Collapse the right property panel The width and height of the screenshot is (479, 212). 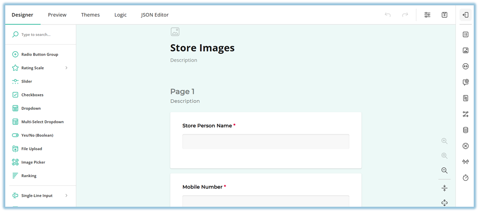click(x=465, y=15)
